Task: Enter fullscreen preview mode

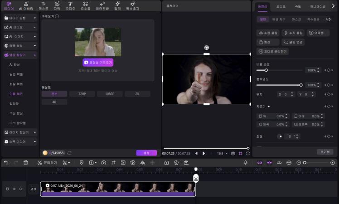Action: [248, 153]
